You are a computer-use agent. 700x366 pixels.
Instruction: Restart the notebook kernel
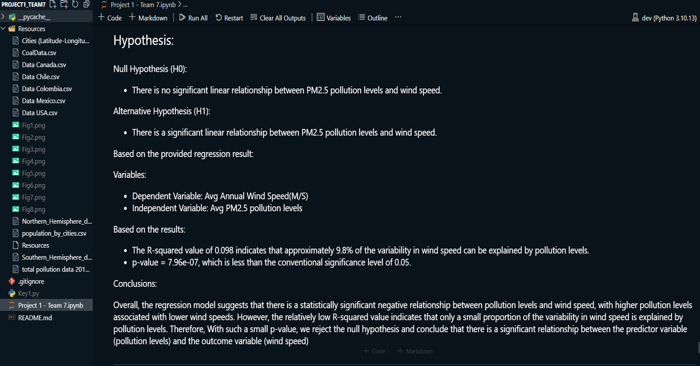click(x=229, y=18)
